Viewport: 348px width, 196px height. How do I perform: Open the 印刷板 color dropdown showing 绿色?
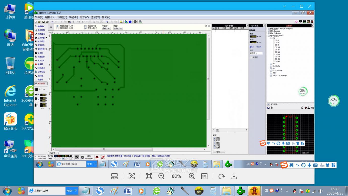[106, 28]
